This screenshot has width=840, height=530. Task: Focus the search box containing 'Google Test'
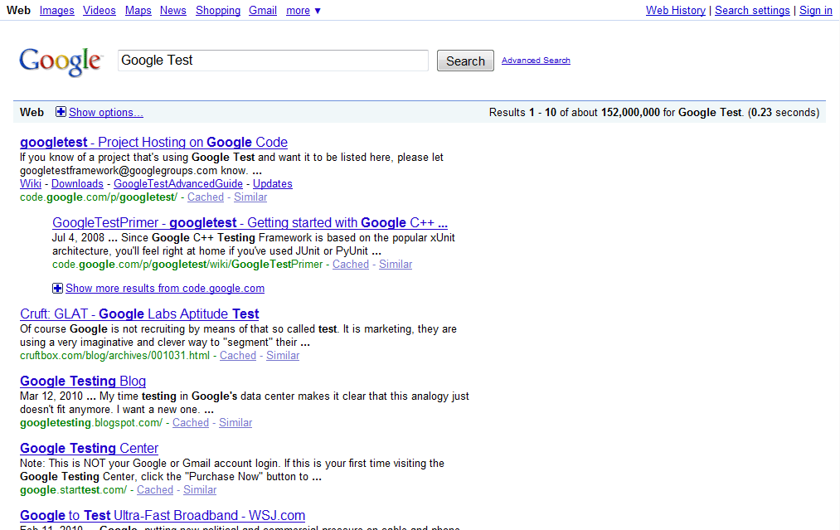coord(273,61)
